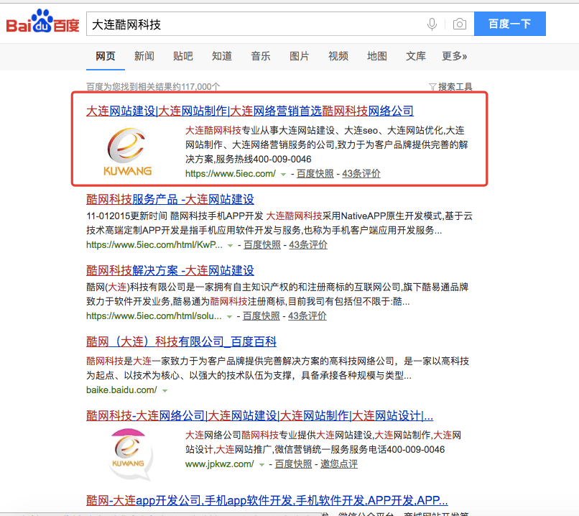Click the https://www.5iec.com/html/KwP... URL
Image resolution: width=579 pixels, height=516 pixels.
154,245
